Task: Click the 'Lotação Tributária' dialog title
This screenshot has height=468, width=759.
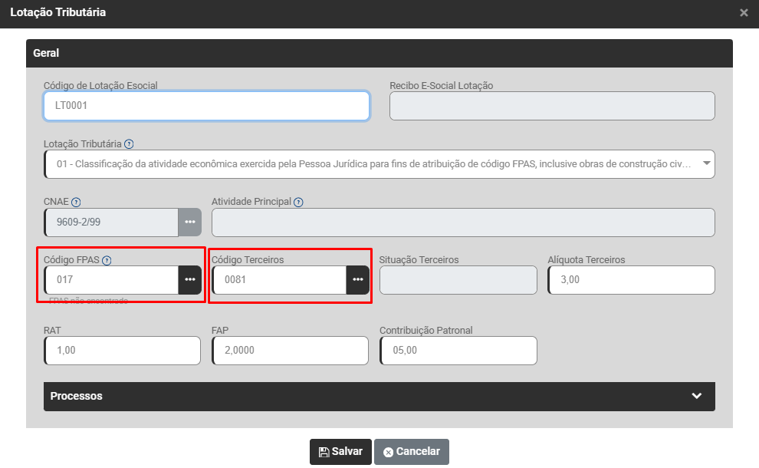Action: point(58,12)
